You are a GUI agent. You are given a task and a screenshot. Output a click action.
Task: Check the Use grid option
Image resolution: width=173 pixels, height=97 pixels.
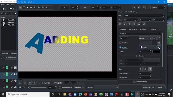click(44, 83)
